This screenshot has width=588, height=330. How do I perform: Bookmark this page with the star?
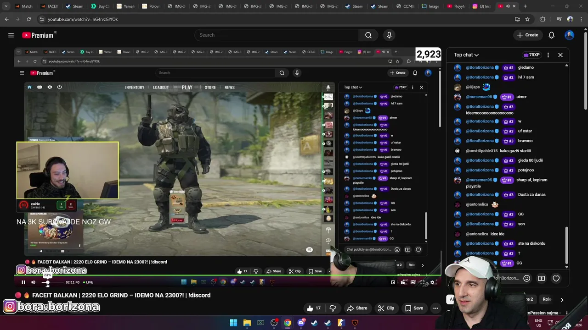point(527,19)
